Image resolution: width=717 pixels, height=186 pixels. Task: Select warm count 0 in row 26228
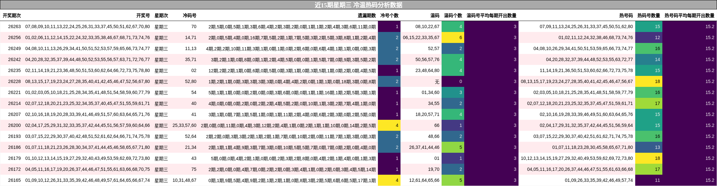point(453,81)
